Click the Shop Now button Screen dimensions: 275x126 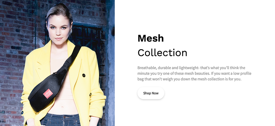click(151, 93)
